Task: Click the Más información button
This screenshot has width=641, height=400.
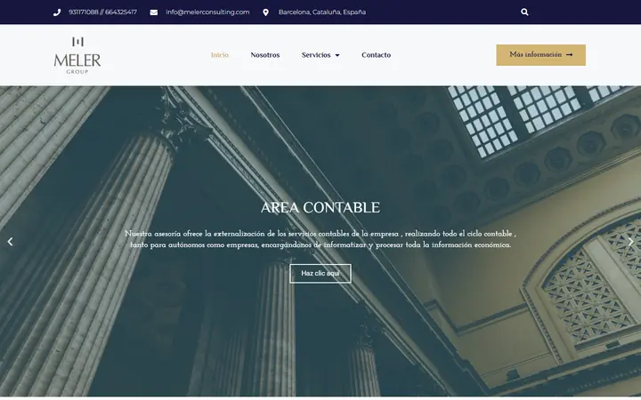Action: 541,55
